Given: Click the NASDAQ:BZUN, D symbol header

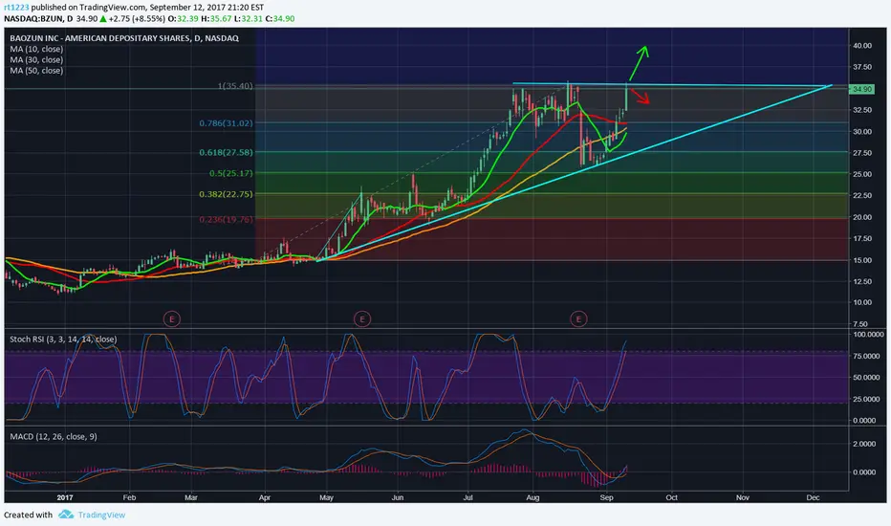Looking at the screenshot, I should tap(38, 19).
